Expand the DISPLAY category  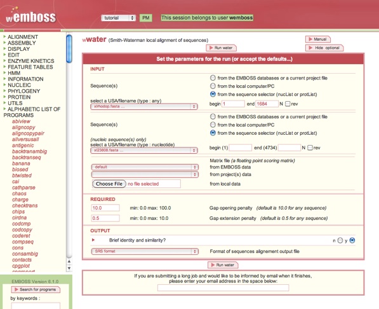[x=18, y=49]
